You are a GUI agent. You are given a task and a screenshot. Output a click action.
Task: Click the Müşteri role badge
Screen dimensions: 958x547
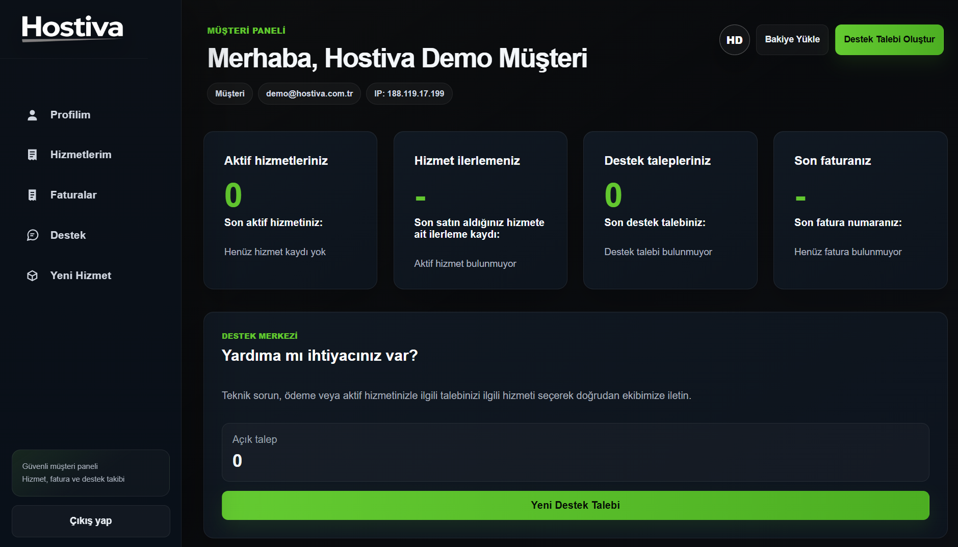(230, 94)
